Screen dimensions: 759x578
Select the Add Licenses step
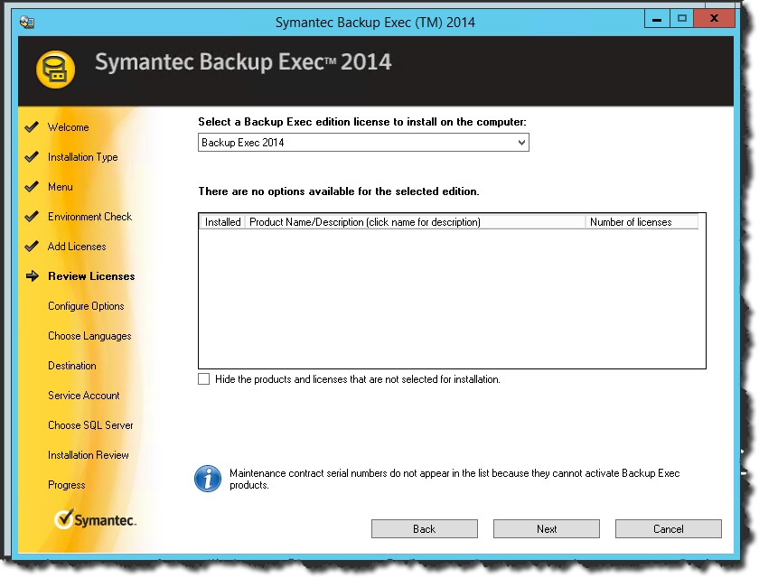tap(77, 247)
